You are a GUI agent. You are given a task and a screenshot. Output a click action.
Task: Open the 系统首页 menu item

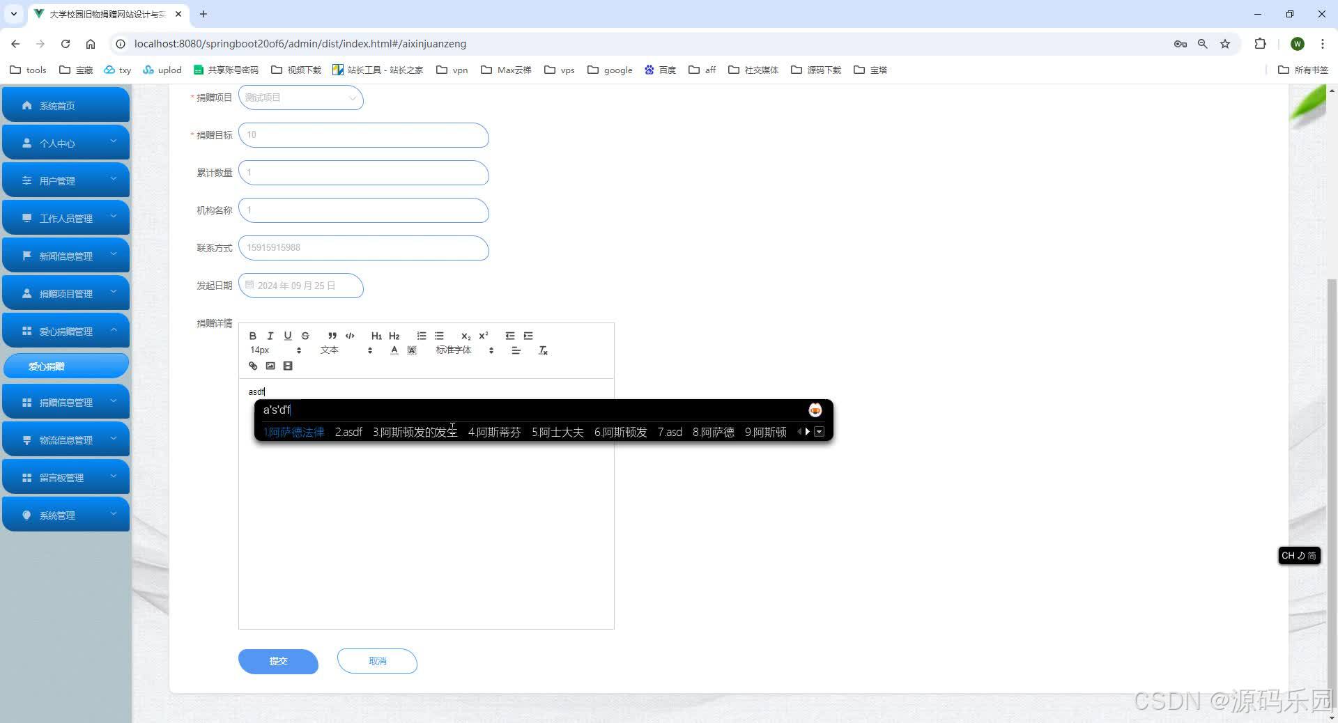66,105
